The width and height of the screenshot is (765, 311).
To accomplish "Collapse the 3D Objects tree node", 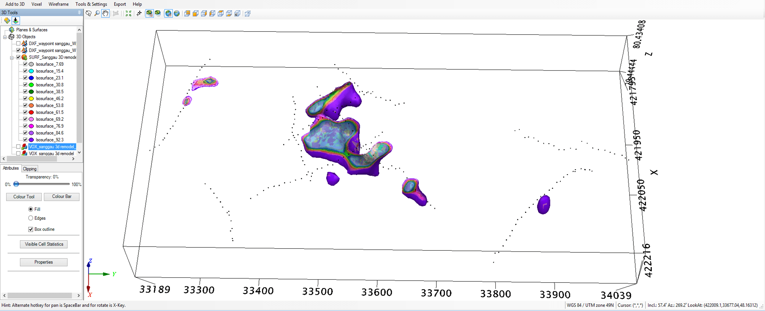I will [5, 37].
